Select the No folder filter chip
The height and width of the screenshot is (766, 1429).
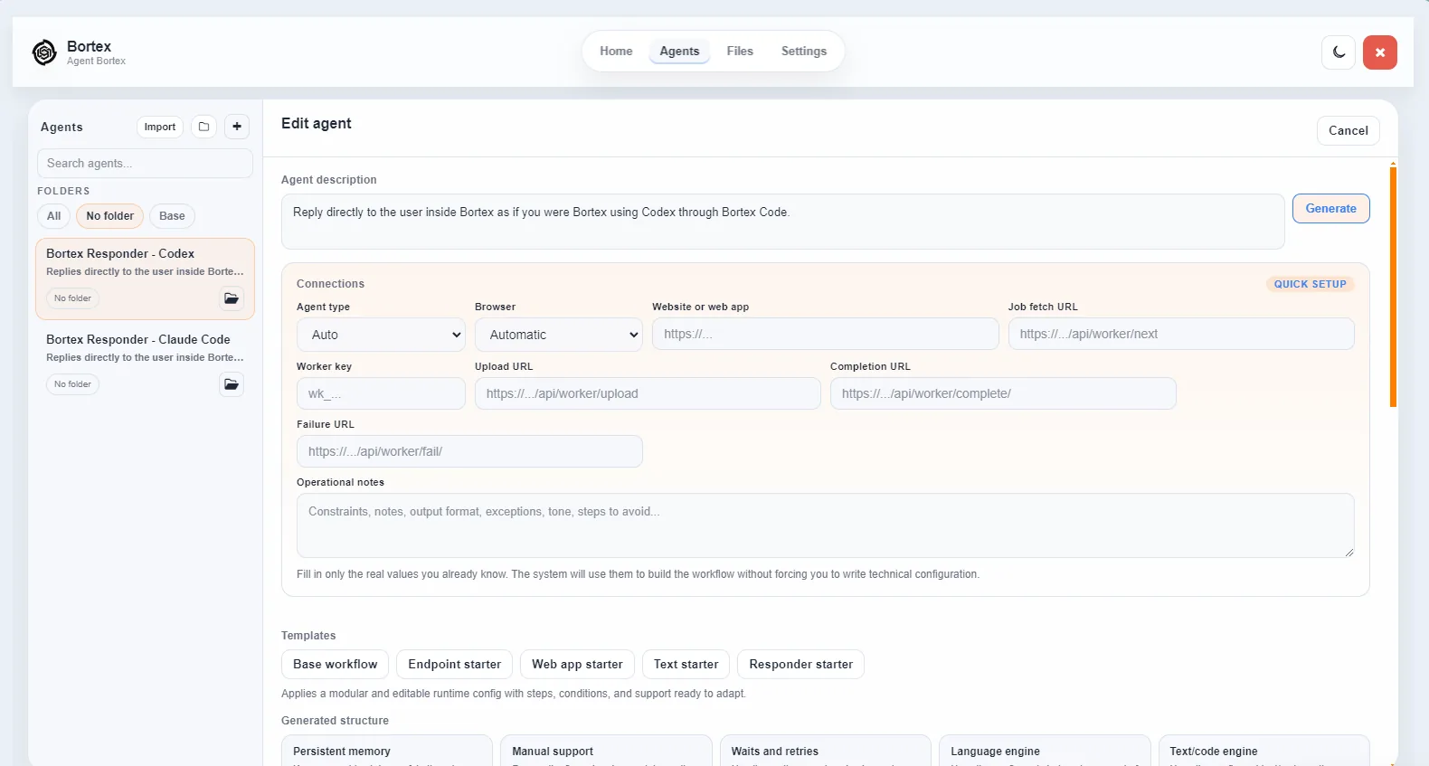pyautogui.click(x=110, y=216)
